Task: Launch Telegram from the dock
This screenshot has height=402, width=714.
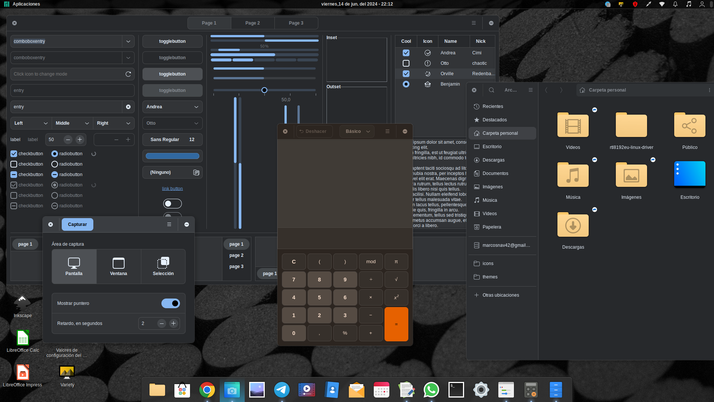Action: 282,390
